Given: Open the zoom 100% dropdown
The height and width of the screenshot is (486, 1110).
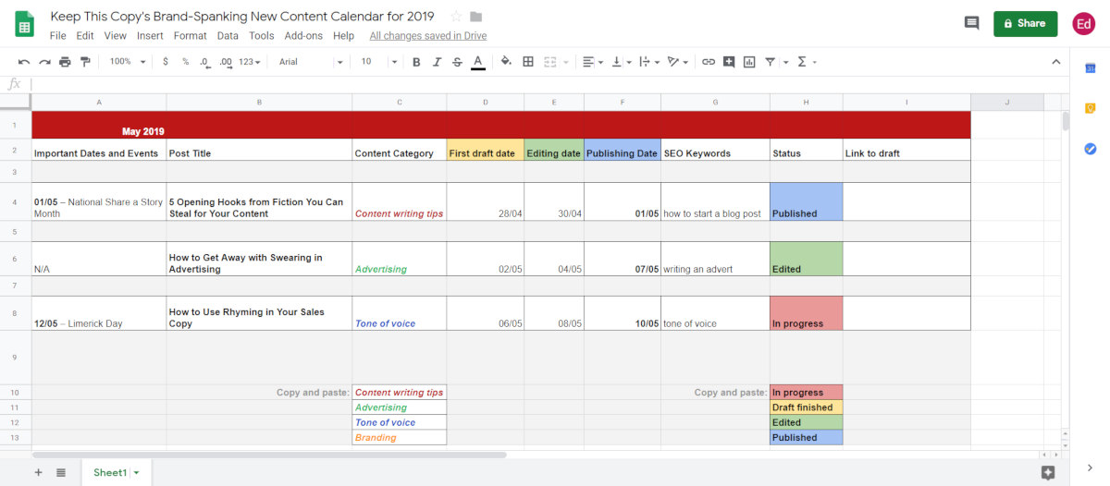Looking at the screenshot, I should coord(128,62).
